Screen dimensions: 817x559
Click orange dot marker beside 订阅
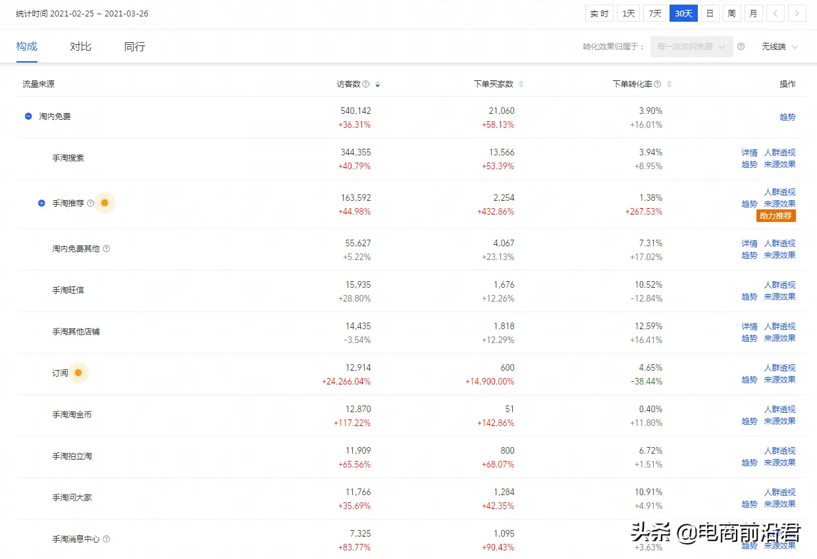coord(78,373)
